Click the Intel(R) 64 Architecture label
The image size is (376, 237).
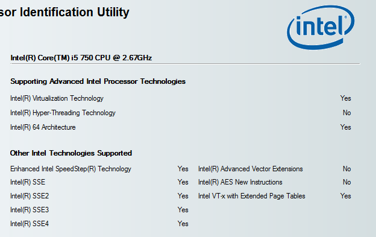click(x=43, y=127)
